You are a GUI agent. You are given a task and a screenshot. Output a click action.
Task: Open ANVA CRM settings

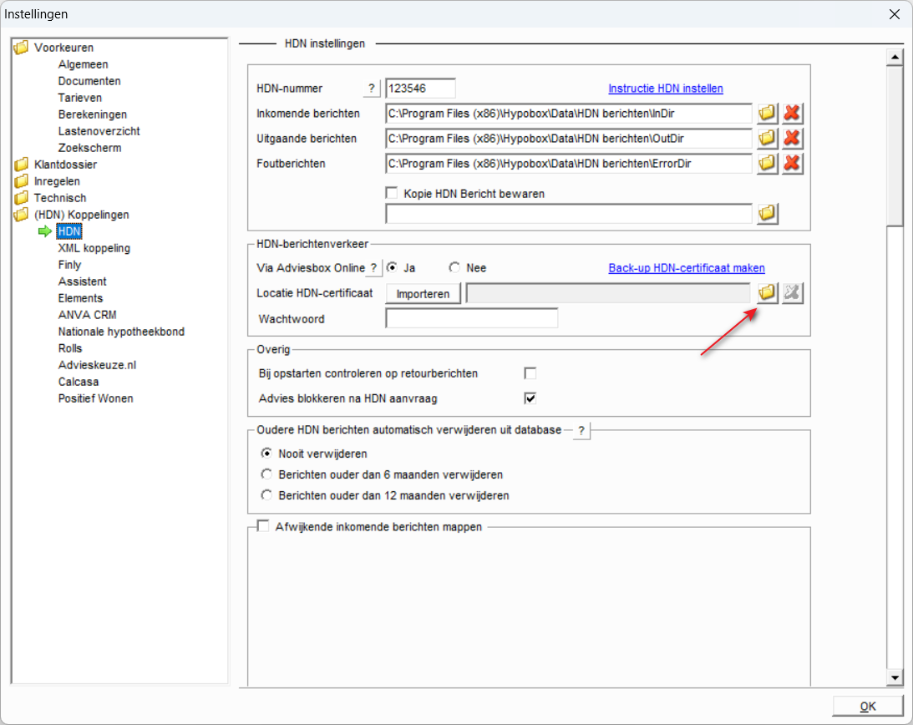[x=88, y=315]
